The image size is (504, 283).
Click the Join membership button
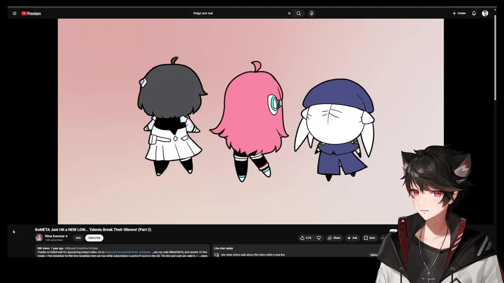(78, 238)
